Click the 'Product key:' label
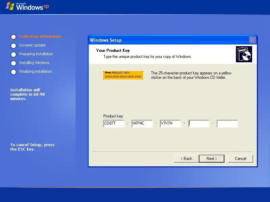The width and height of the screenshot is (270, 202). coord(113,116)
